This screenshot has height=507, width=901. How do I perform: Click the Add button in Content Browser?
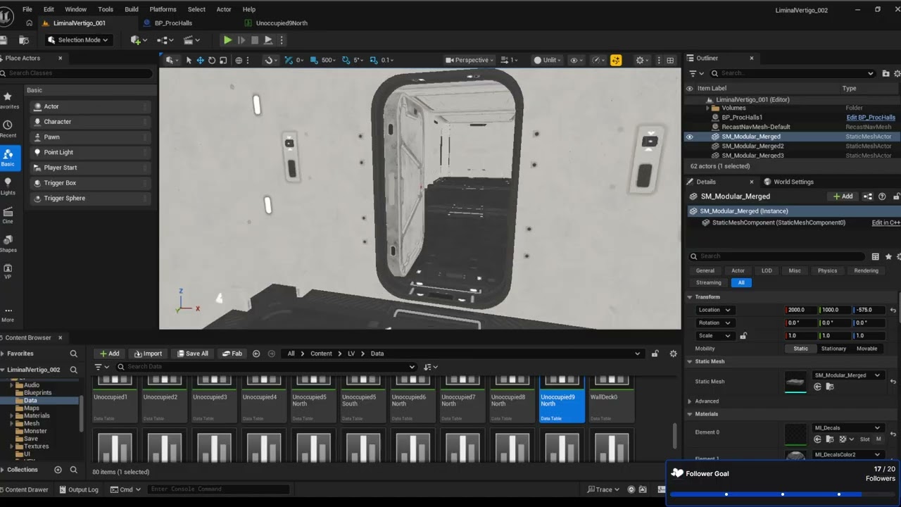coord(109,353)
